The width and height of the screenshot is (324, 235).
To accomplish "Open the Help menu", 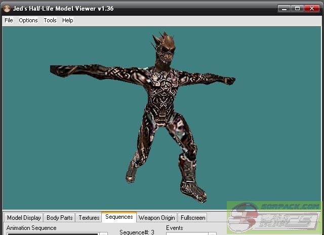I will tap(68, 20).
